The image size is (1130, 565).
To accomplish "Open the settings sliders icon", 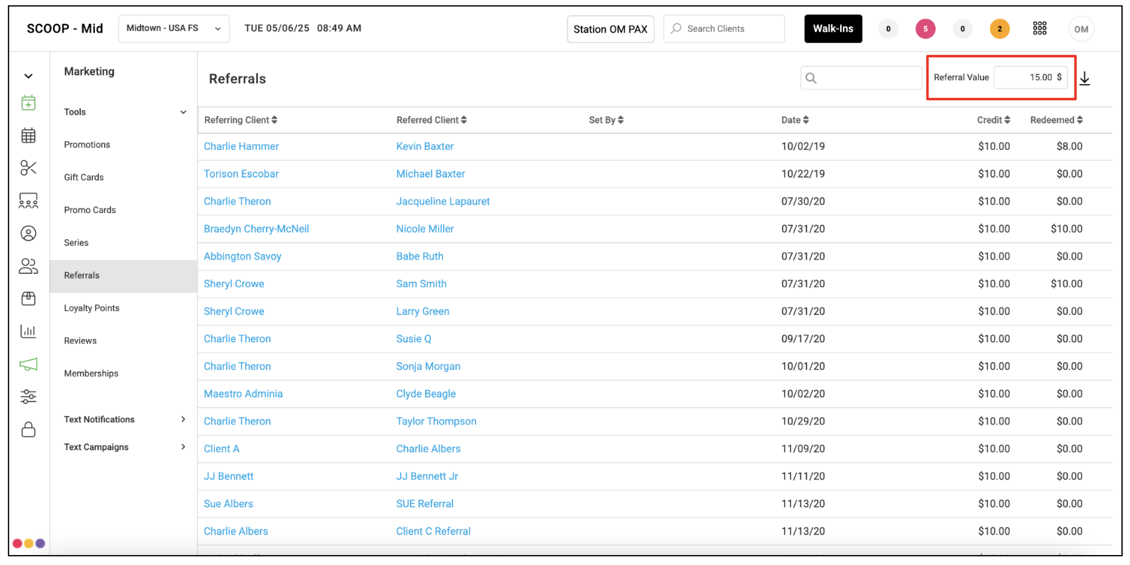I will (29, 397).
